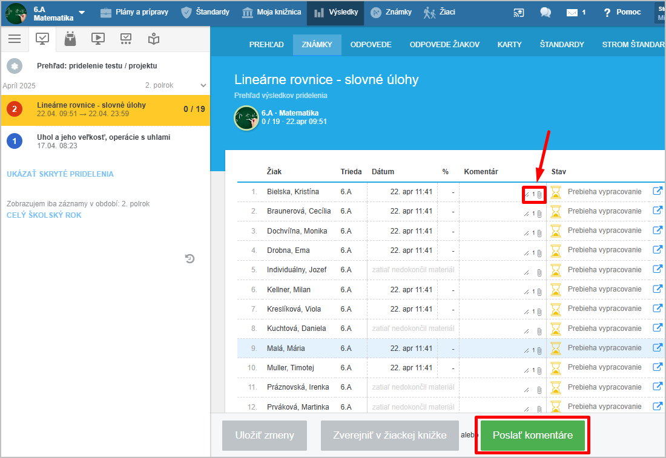The height and width of the screenshot is (458, 666).
Task: Click the paperclip attachment for Muller, Timotej
Action: click(x=539, y=370)
